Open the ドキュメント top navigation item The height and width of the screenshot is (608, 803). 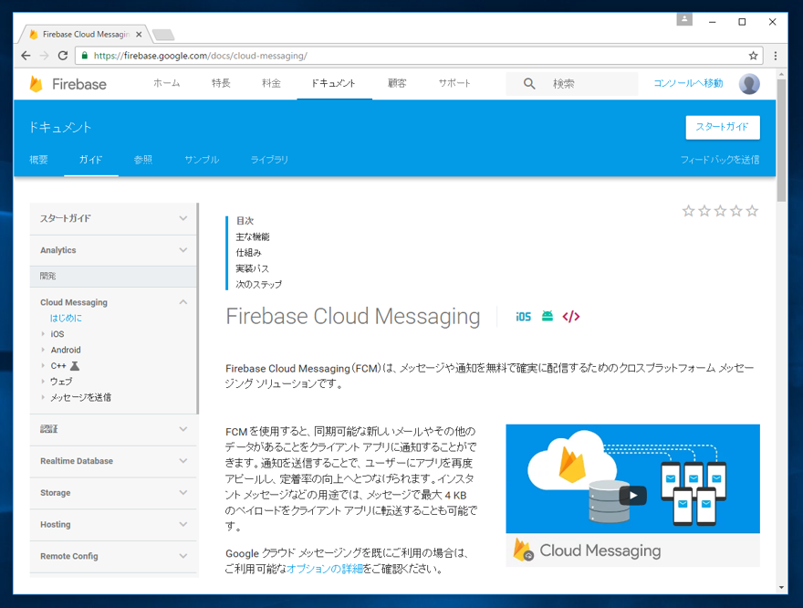333,83
